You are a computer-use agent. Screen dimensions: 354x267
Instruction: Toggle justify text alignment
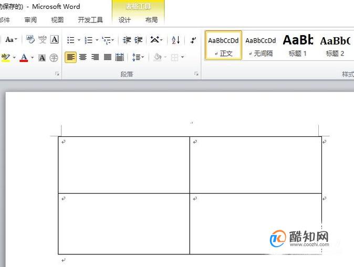point(108,57)
